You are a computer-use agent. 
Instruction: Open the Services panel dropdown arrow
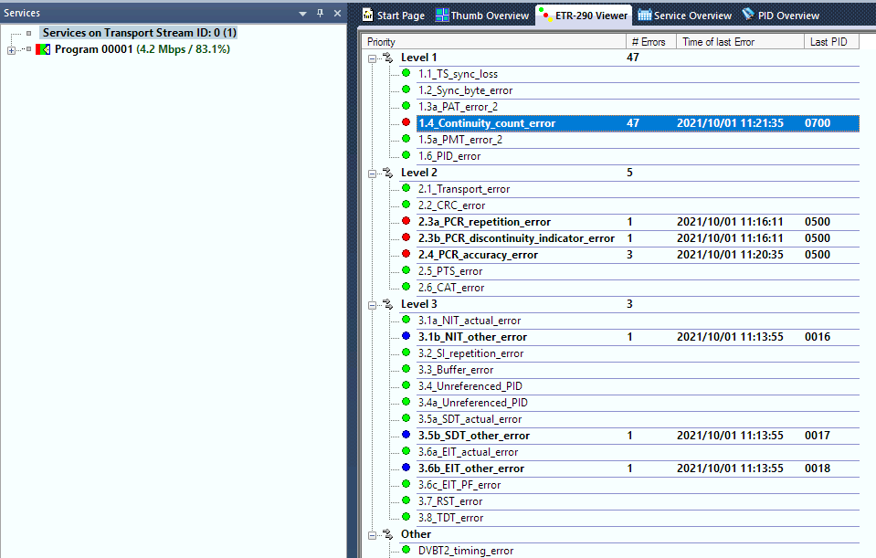coord(302,14)
